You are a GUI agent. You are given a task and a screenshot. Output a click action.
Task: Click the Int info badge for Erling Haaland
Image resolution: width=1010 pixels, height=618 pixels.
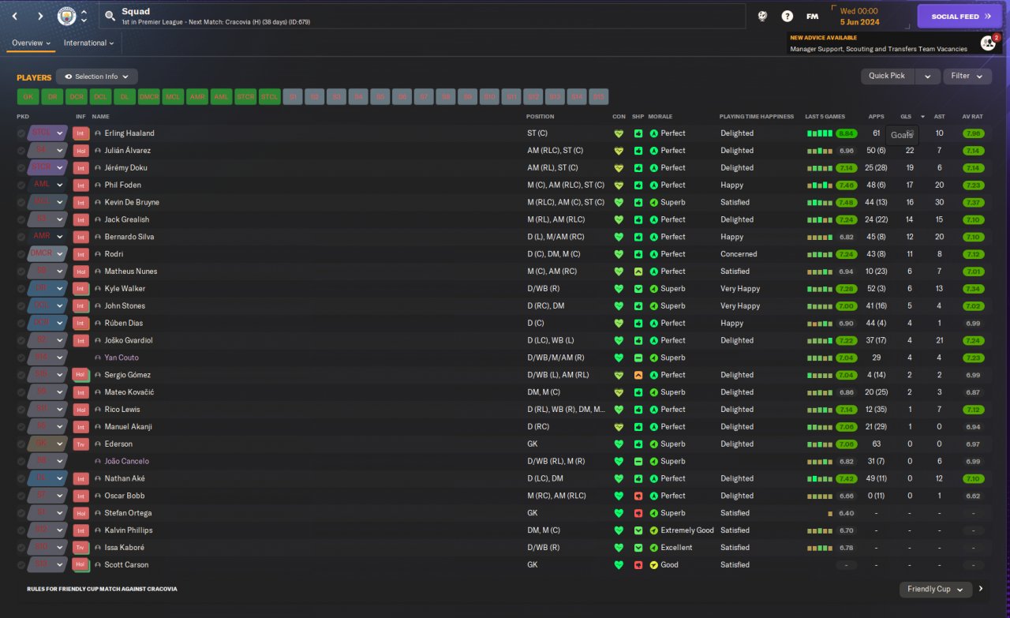click(x=80, y=133)
